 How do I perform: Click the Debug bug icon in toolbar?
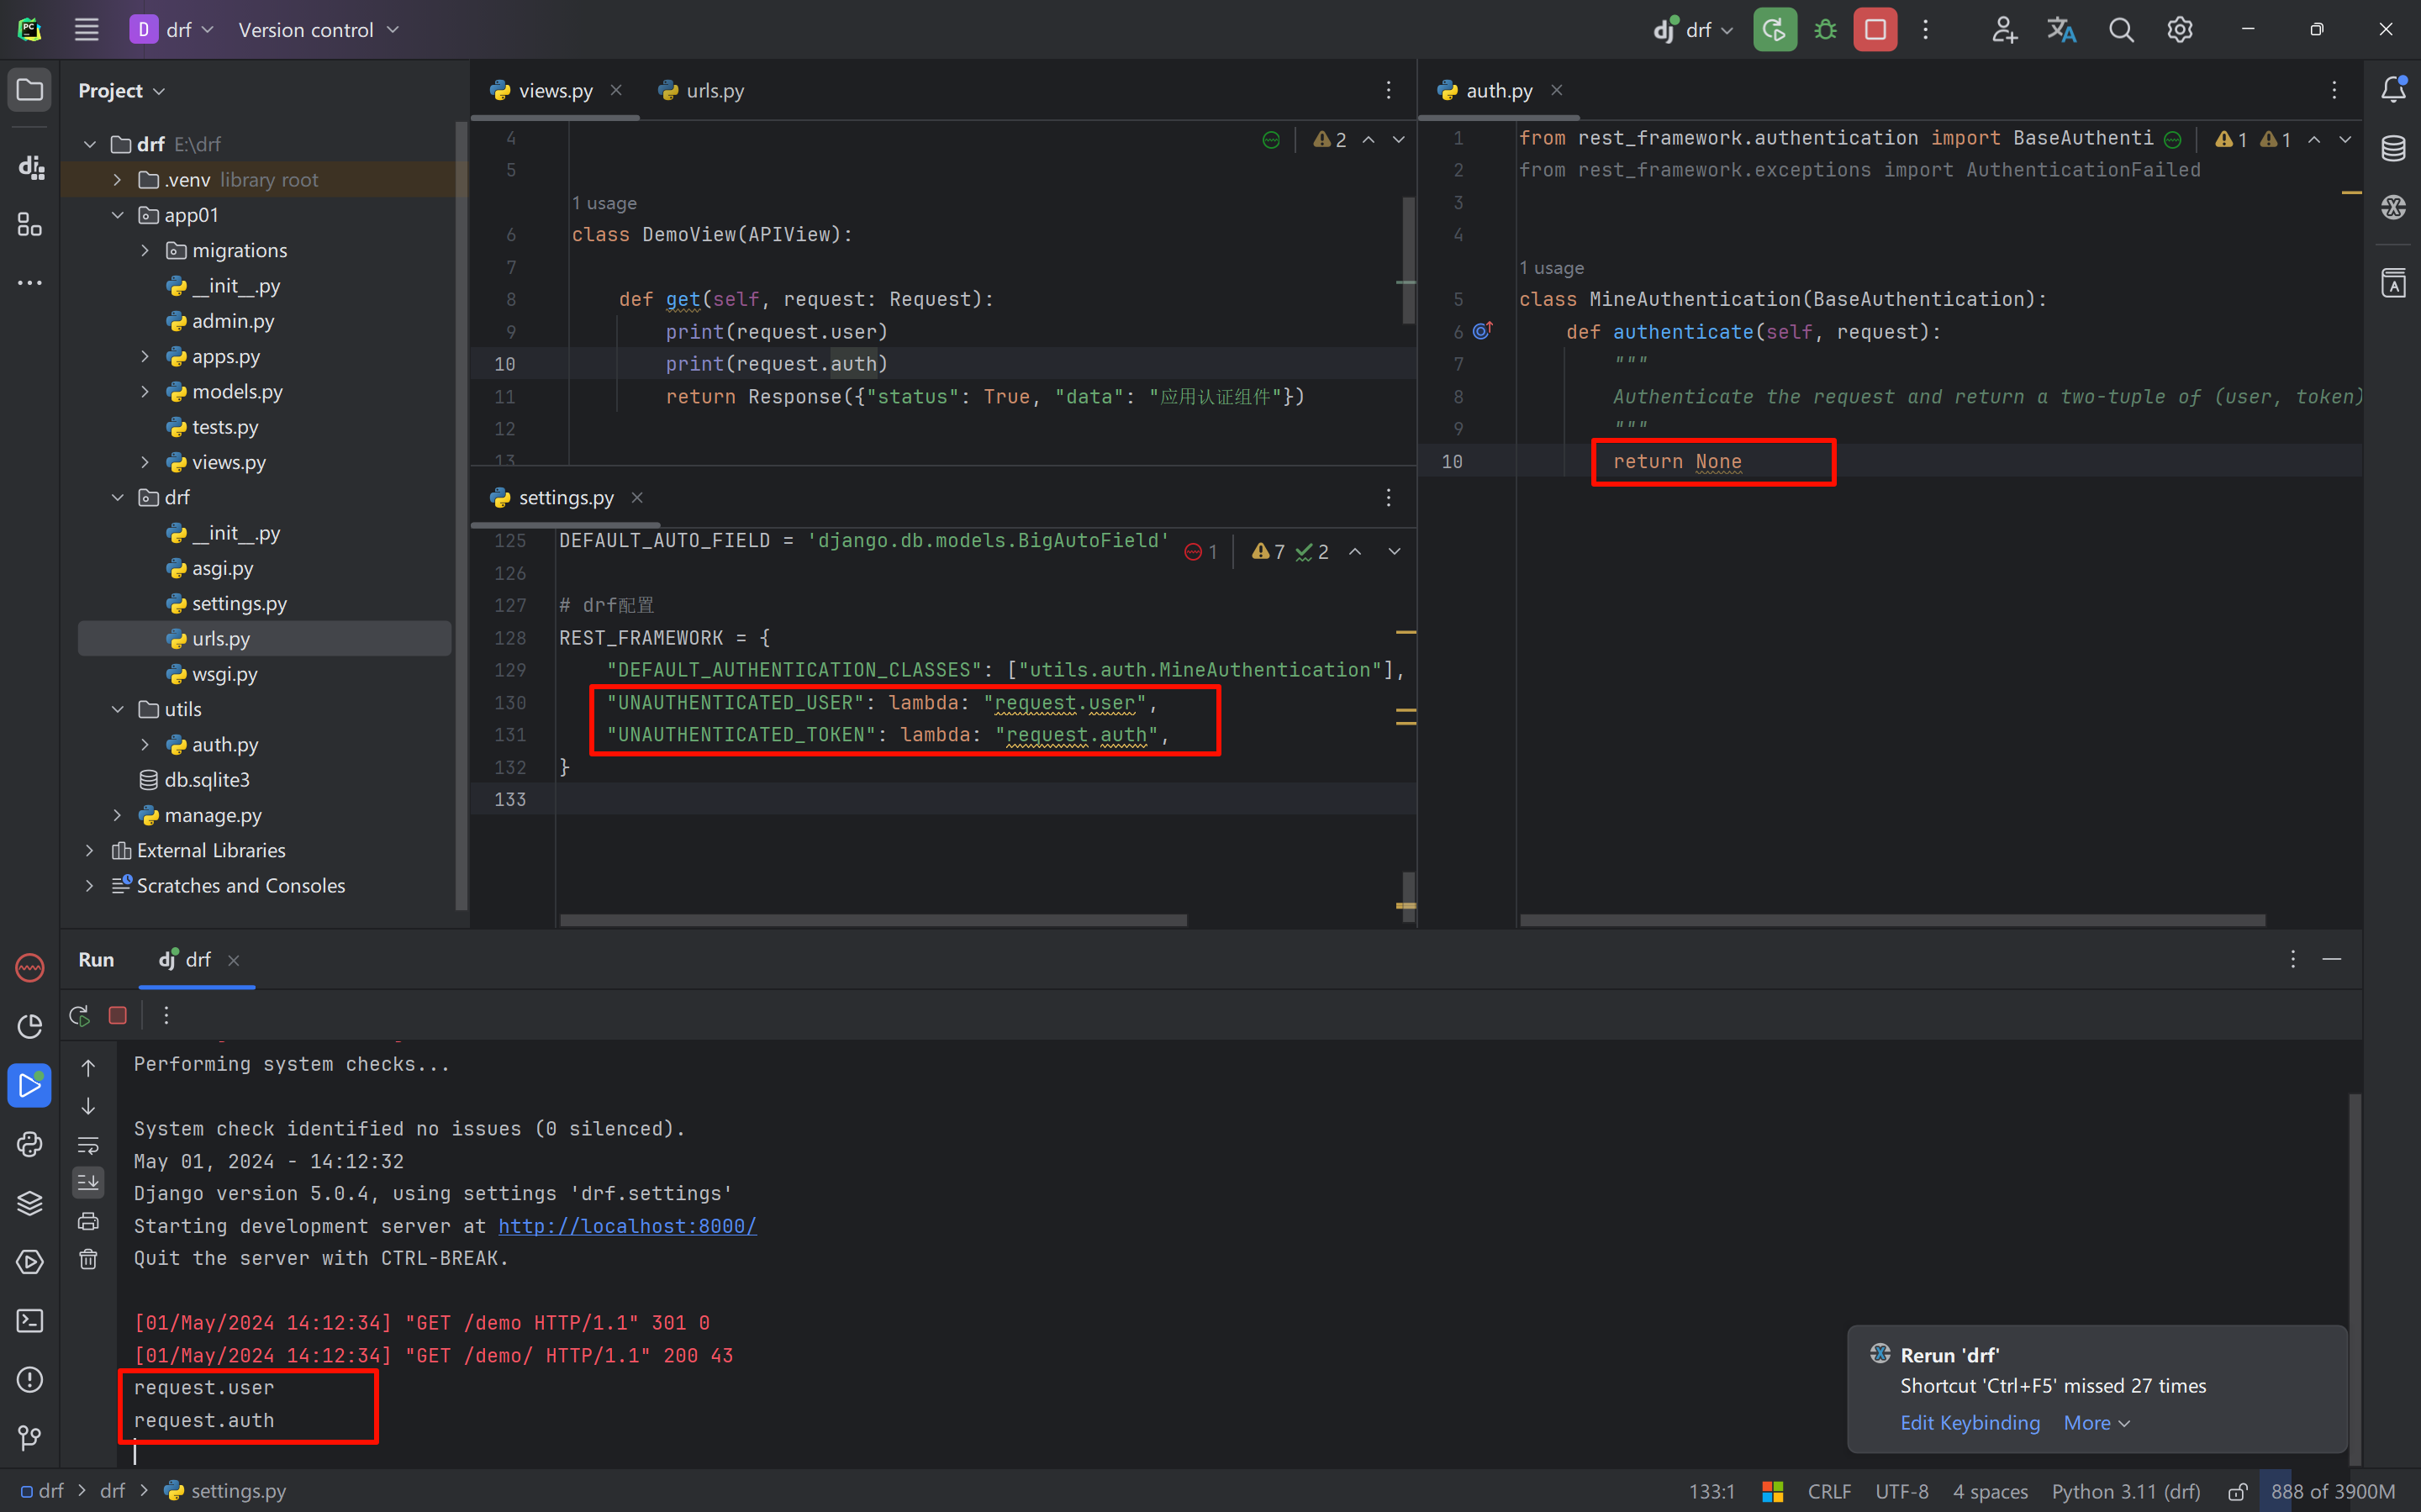(1825, 30)
